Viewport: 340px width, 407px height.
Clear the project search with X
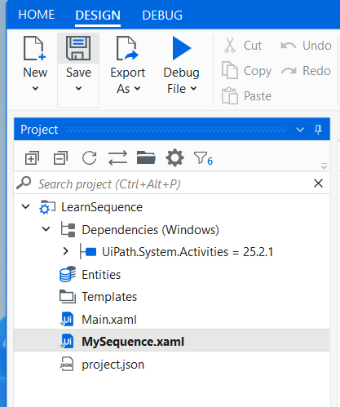click(x=318, y=184)
